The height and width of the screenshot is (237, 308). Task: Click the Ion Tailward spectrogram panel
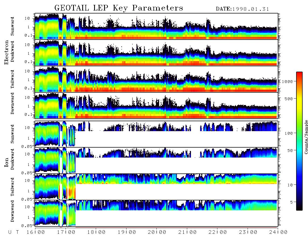[156, 187]
